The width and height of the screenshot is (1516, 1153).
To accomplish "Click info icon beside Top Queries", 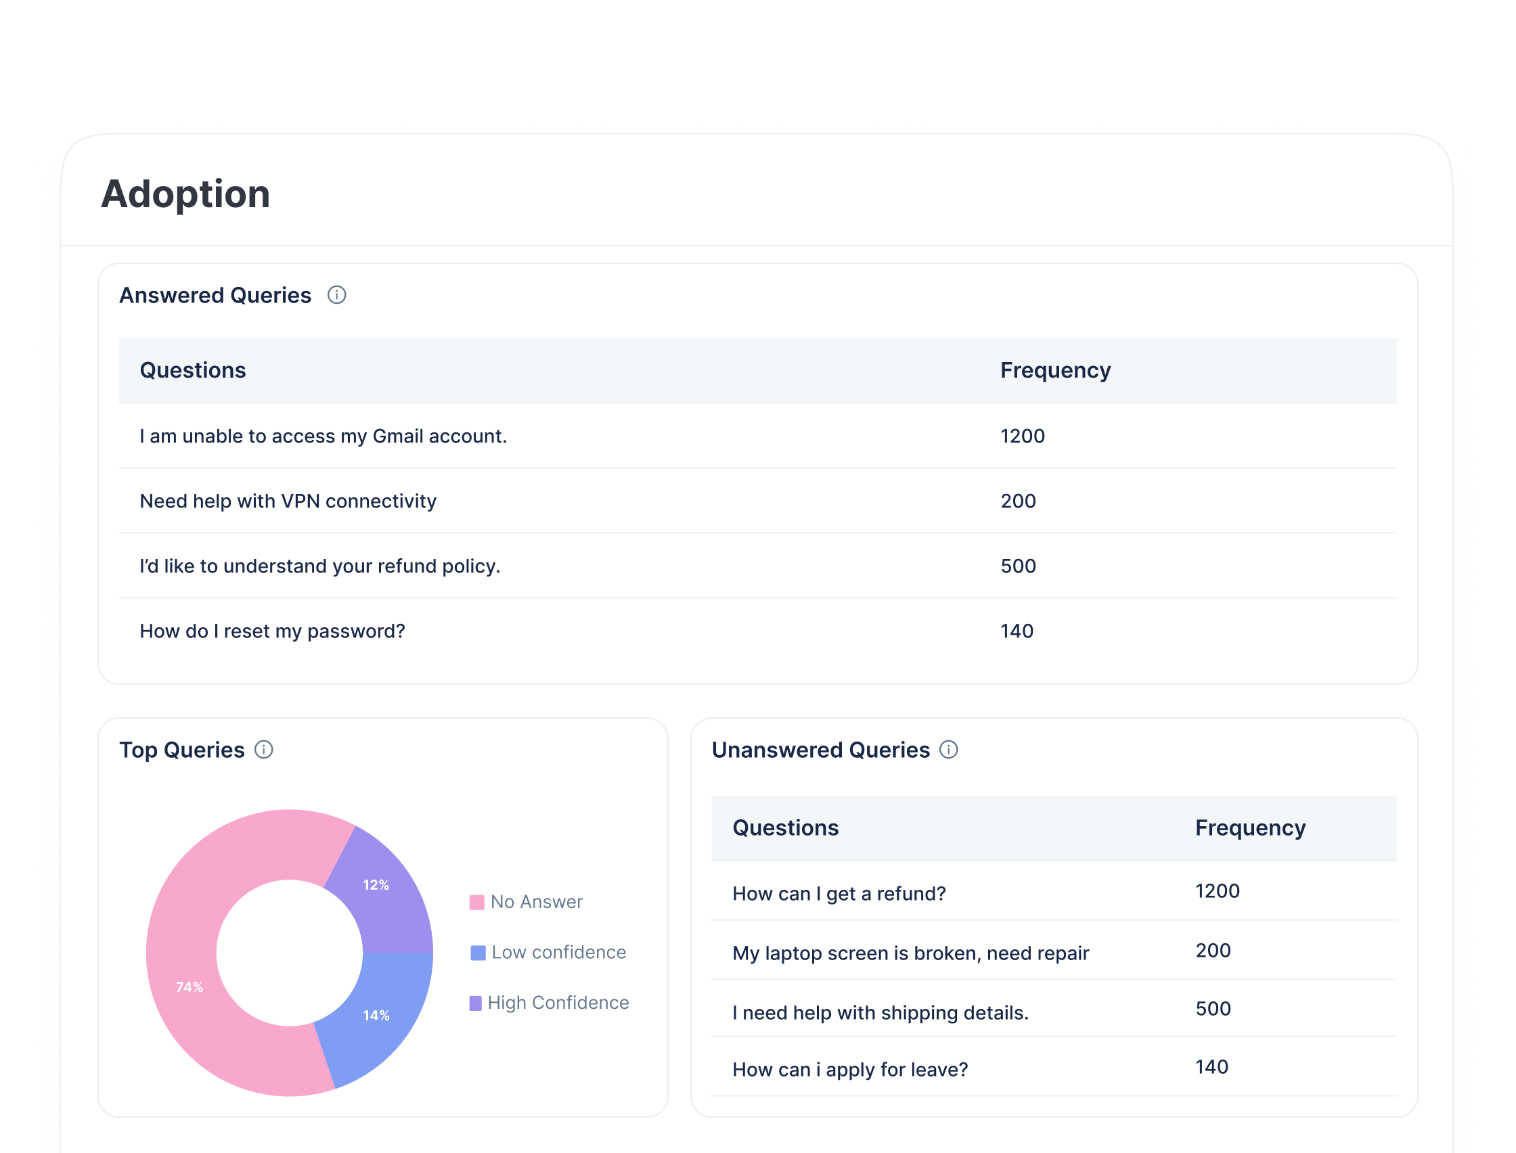I will [x=263, y=750].
